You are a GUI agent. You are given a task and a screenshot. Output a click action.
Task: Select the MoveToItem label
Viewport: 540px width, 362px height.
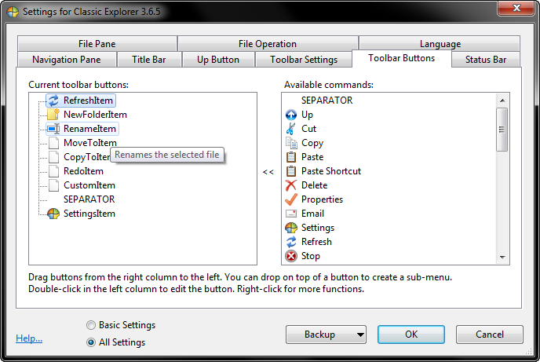point(90,143)
